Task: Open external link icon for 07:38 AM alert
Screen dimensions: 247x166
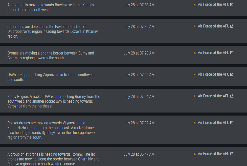Action: click(x=232, y=4)
